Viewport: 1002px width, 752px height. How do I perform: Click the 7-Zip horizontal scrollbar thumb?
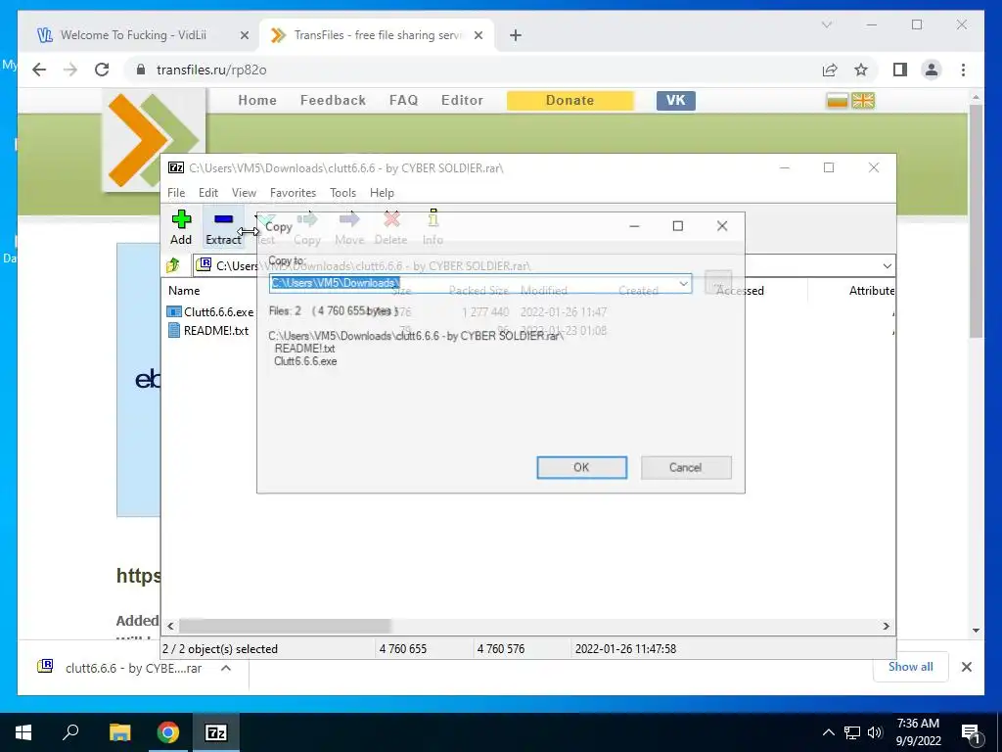pos(285,626)
